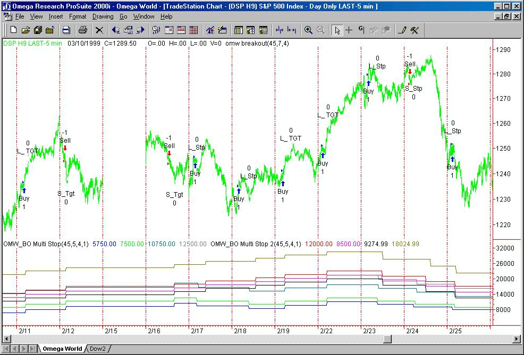Open the Drawing menu
This screenshot has width=524, height=355.
(103, 16)
